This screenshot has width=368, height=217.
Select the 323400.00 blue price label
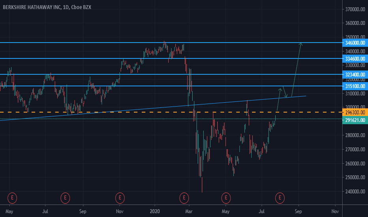tap(355, 75)
